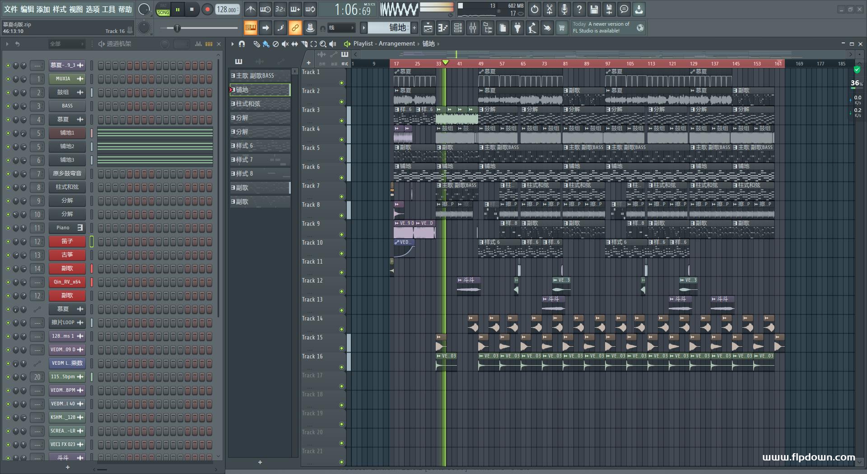Toggle typing keyboard to piano icon
867x474 pixels.
coord(250,28)
